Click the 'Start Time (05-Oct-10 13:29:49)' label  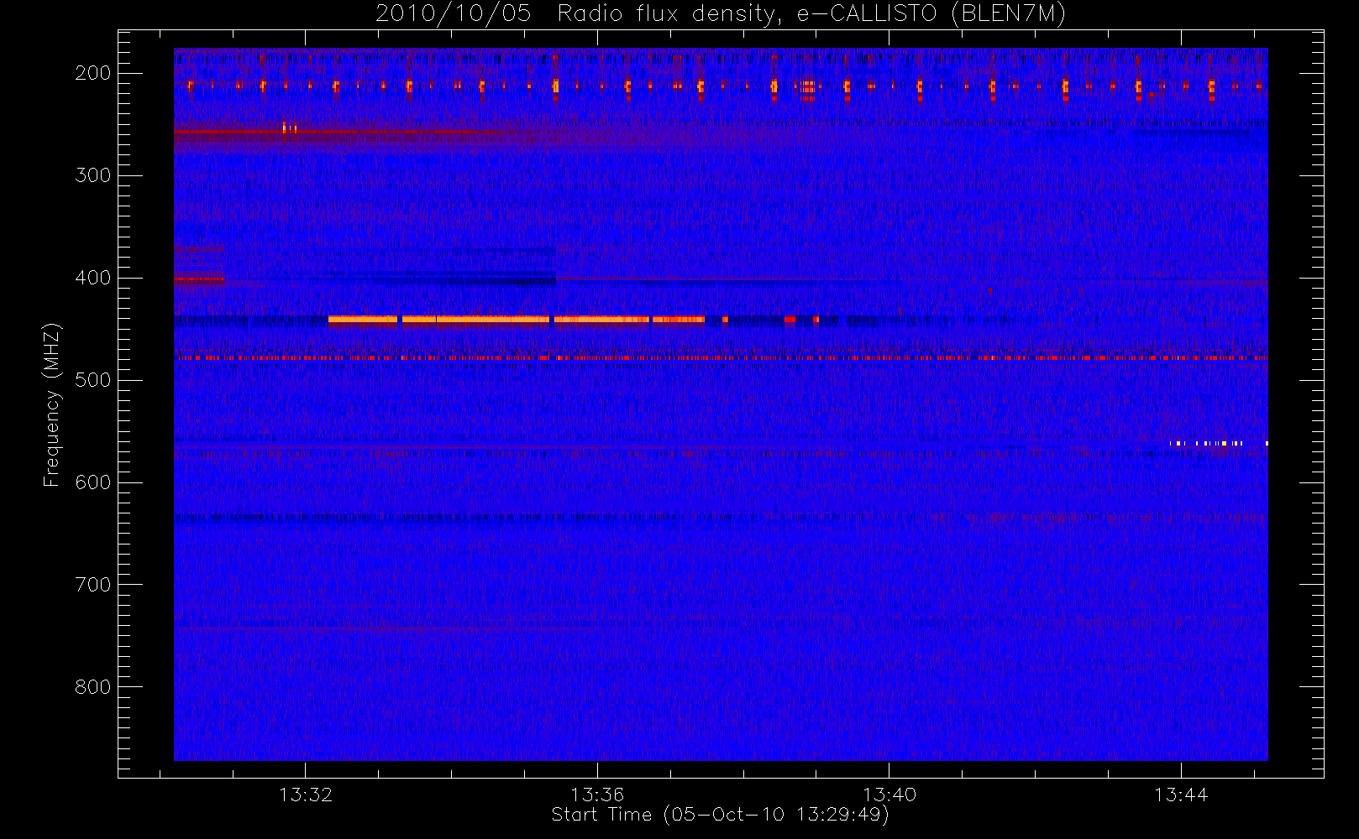click(720, 815)
